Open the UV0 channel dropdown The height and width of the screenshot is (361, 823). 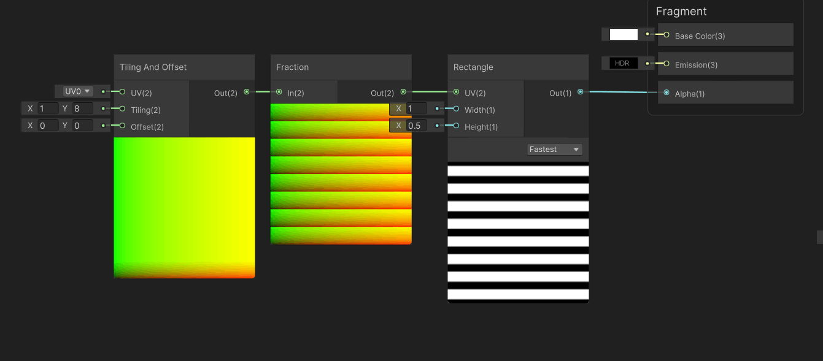pos(78,91)
